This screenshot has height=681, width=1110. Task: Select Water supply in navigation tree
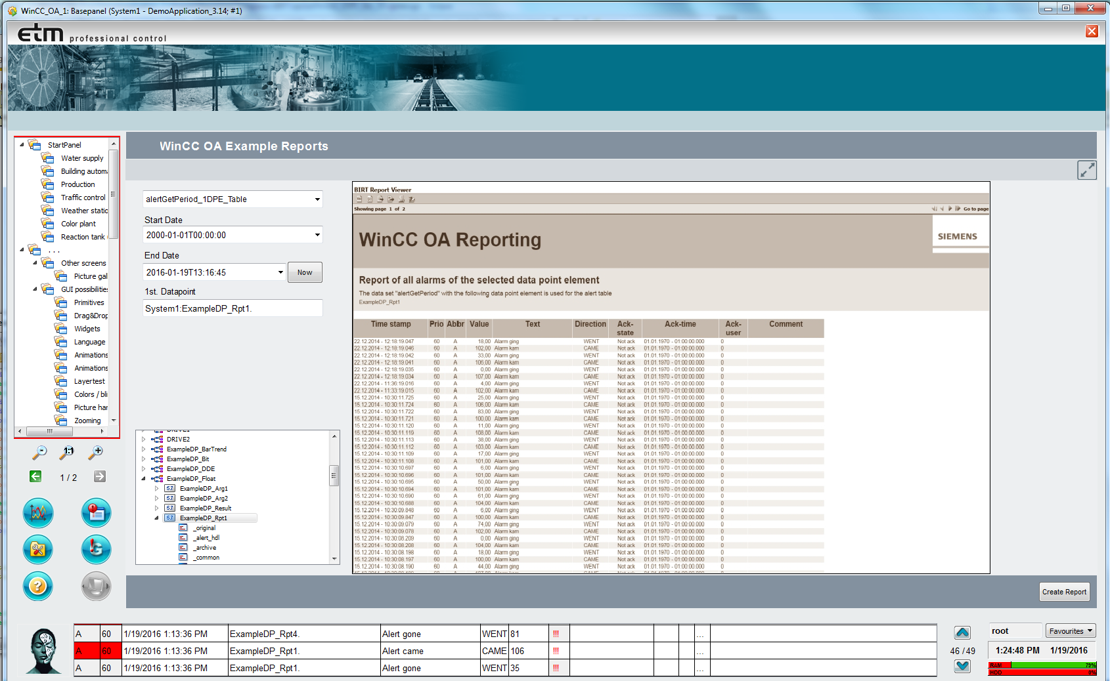tap(82, 158)
